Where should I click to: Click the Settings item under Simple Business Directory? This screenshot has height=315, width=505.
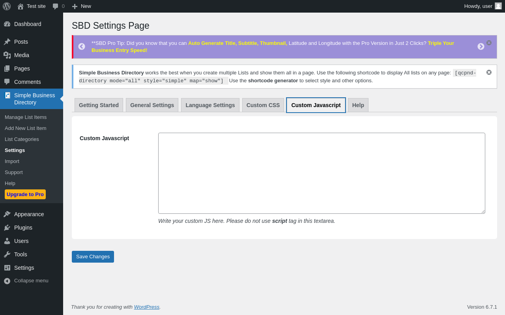[15, 150]
